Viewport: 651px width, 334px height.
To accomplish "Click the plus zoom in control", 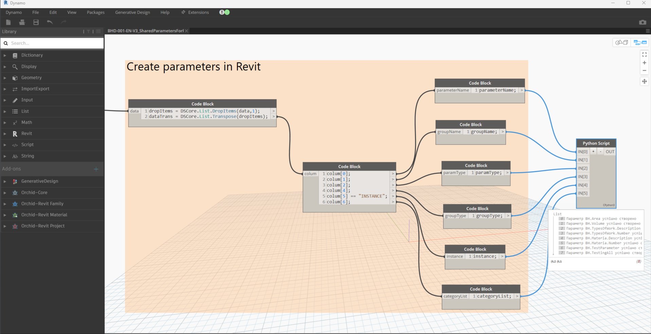I will click(644, 63).
